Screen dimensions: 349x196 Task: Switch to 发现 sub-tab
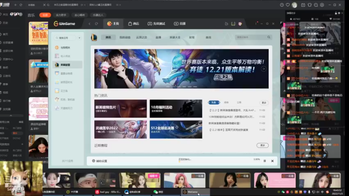click(192, 37)
